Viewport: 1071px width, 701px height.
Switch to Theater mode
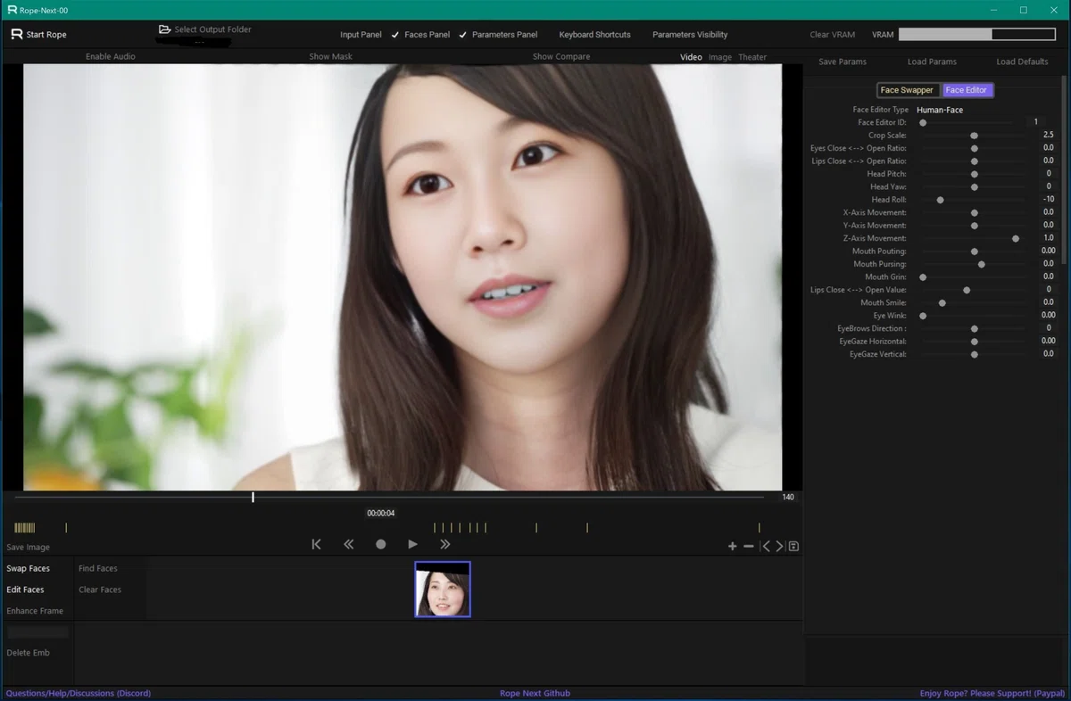752,57
